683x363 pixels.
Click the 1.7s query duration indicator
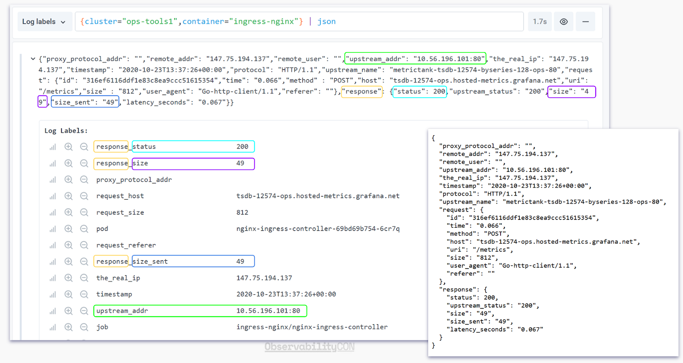pyautogui.click(x=540, y=21)
